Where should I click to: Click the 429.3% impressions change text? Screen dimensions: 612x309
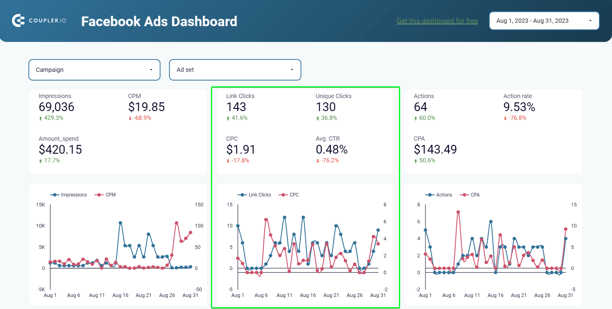point(54,118)
